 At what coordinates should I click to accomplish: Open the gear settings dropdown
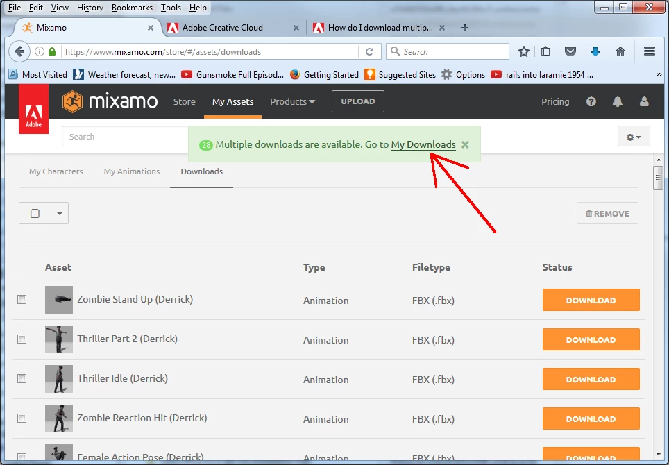pyautogui.click(x=634, y=137)
